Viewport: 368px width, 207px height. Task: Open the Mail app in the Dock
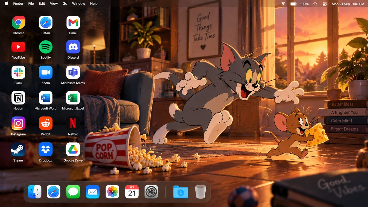(x=92, y=192)
